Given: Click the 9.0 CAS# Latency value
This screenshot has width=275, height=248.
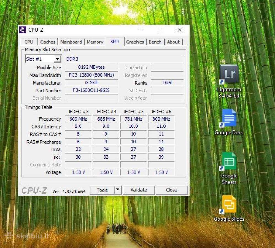Looking at the screenshot, I should pos(106,126).
